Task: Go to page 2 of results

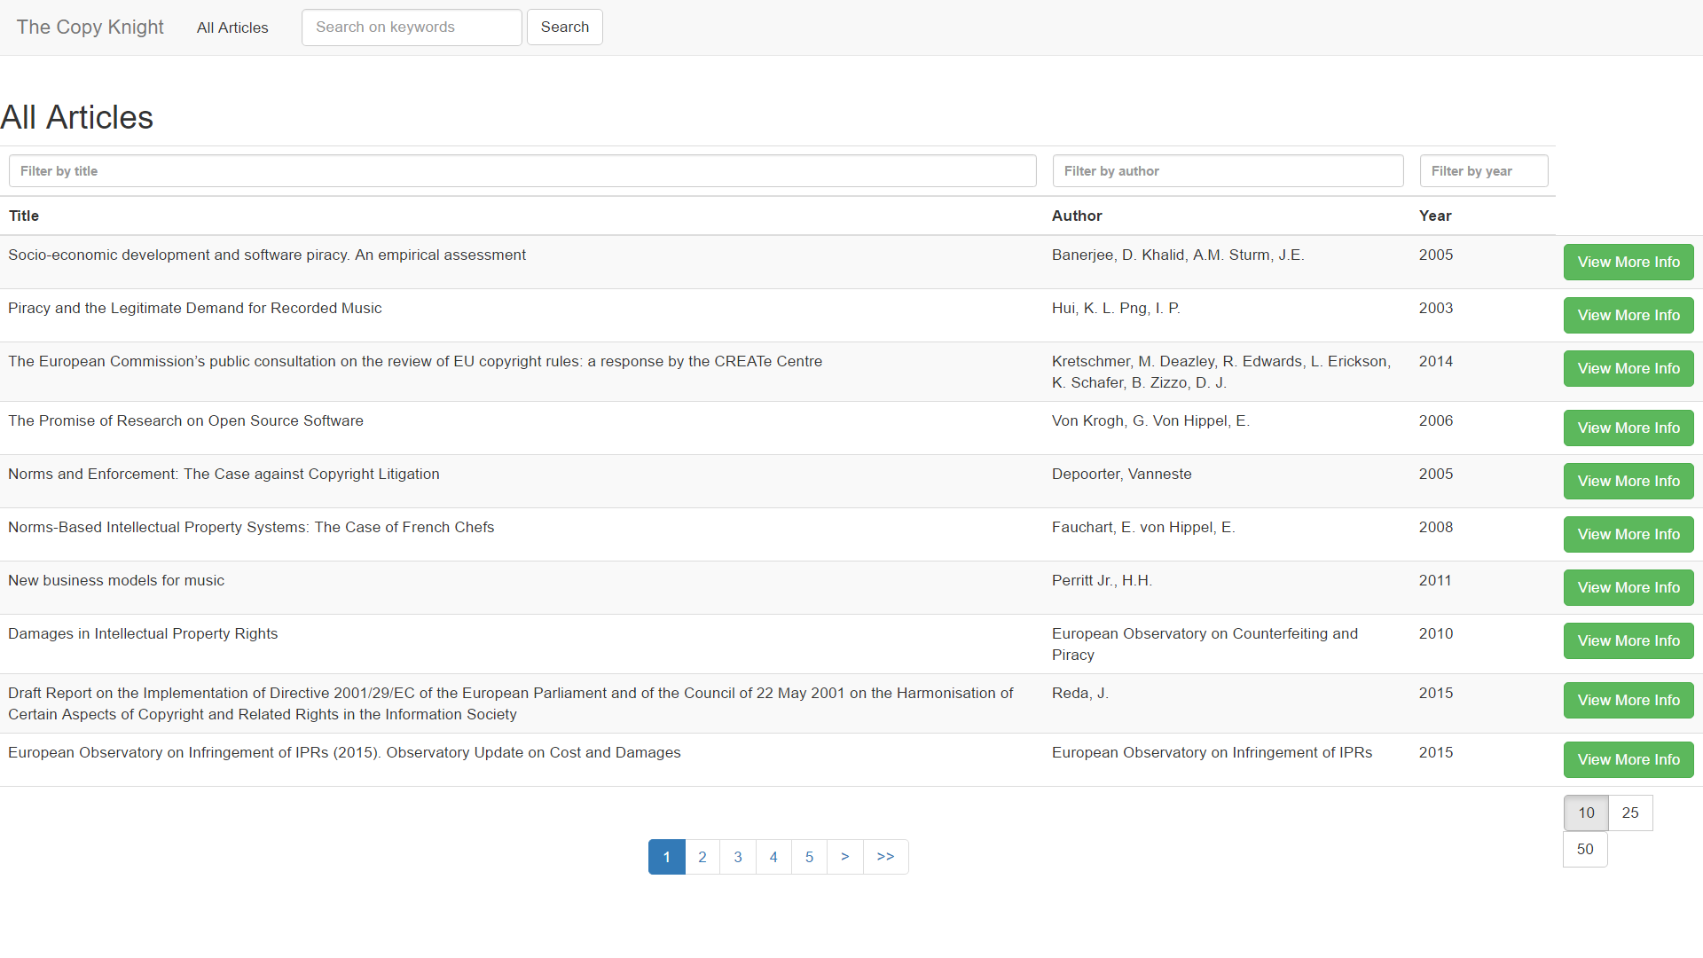Action: [702, 857]
